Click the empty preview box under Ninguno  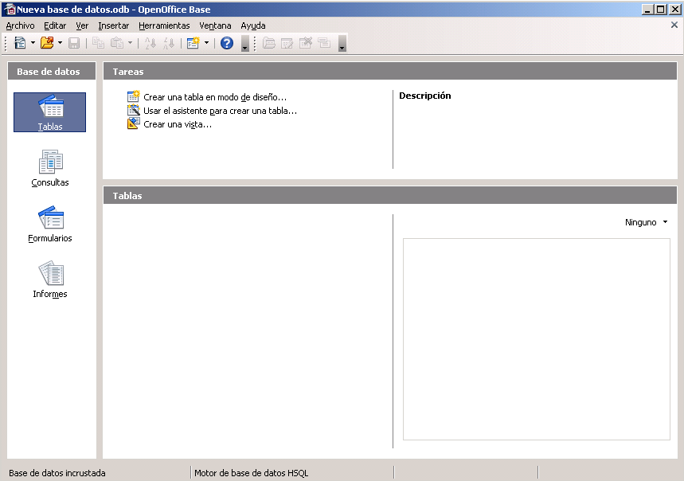click(536, 339)
